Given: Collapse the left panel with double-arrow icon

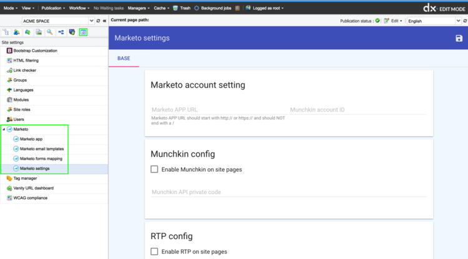Looking at the screenshot, I should (x=104, y=21).
